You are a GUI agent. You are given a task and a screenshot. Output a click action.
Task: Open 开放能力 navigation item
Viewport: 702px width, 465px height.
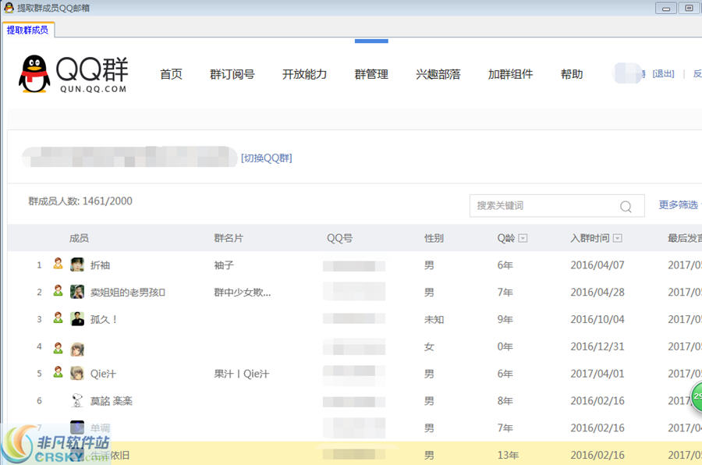(x=304, y=74)
